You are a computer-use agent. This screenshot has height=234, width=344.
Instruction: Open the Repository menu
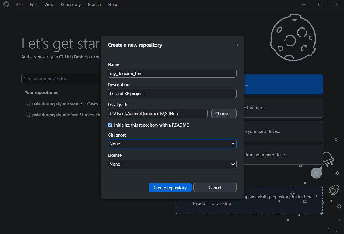70,5
